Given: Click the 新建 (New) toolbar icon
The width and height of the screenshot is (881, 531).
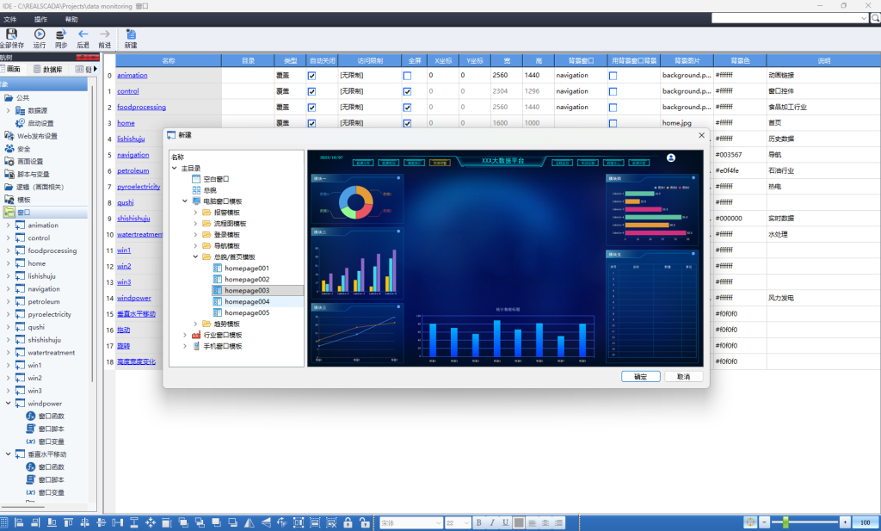Looking at the screenshot, I should 130,34.
